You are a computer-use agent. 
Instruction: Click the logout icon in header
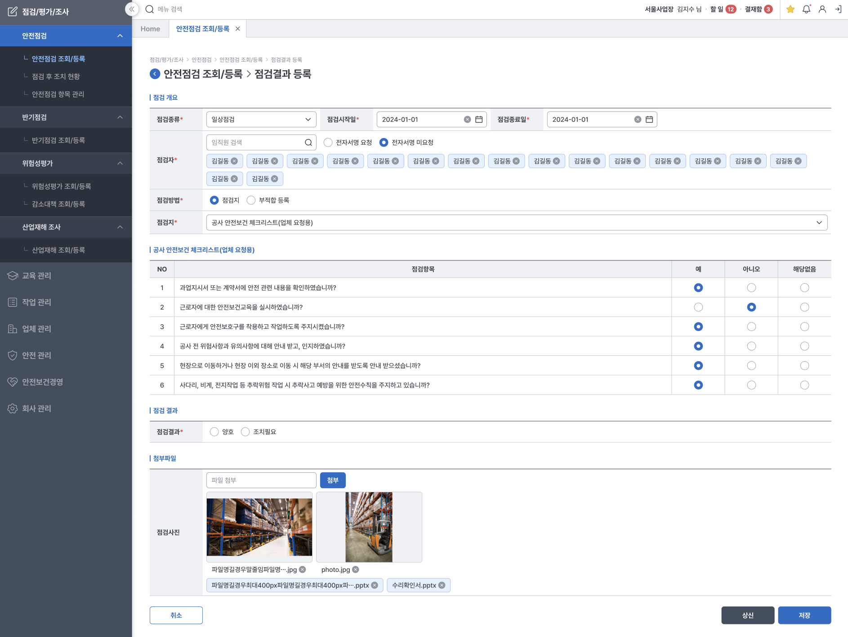[x=839, y=9]
